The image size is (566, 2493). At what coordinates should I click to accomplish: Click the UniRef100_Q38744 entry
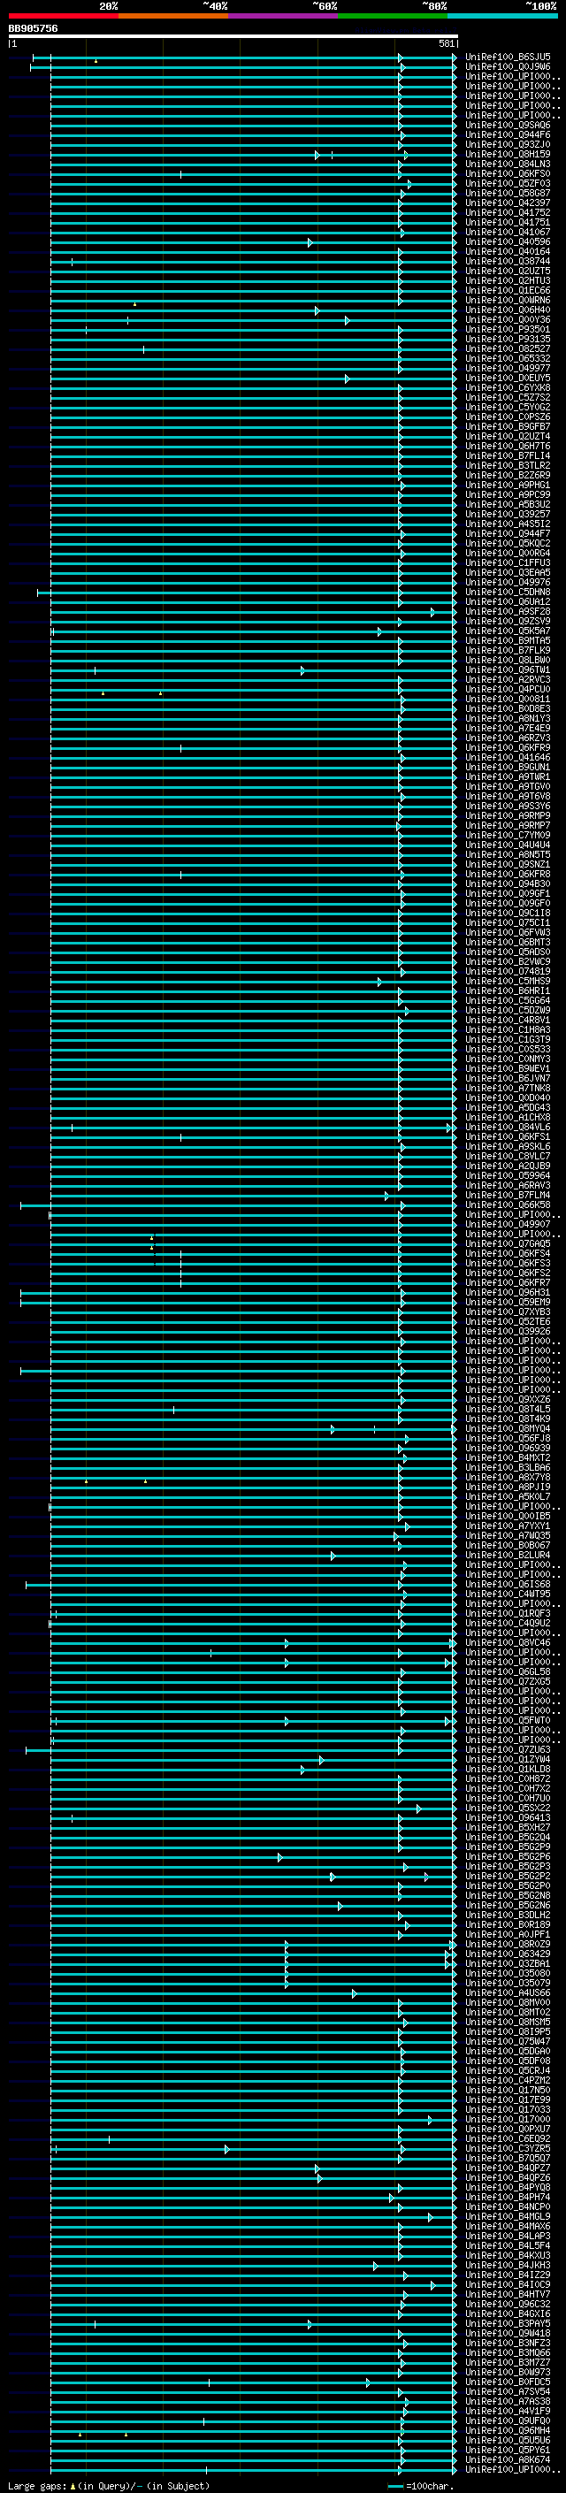(508, 260)
